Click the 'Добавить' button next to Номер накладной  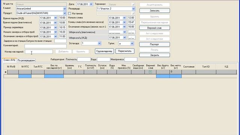(x=63, y=52)
